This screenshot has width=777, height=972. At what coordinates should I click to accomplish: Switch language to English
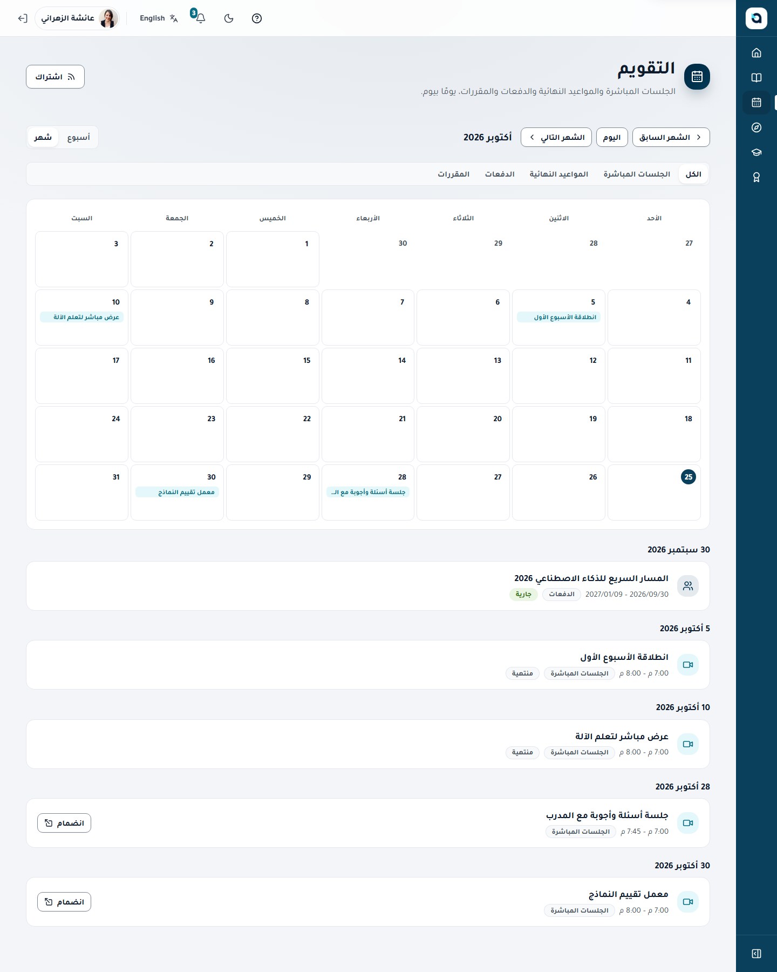coord(159,18)
